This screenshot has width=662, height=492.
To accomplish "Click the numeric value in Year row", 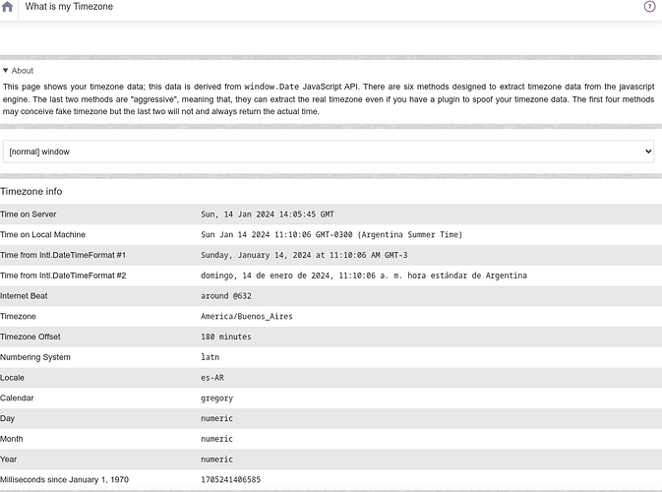I will click(216, 460).
